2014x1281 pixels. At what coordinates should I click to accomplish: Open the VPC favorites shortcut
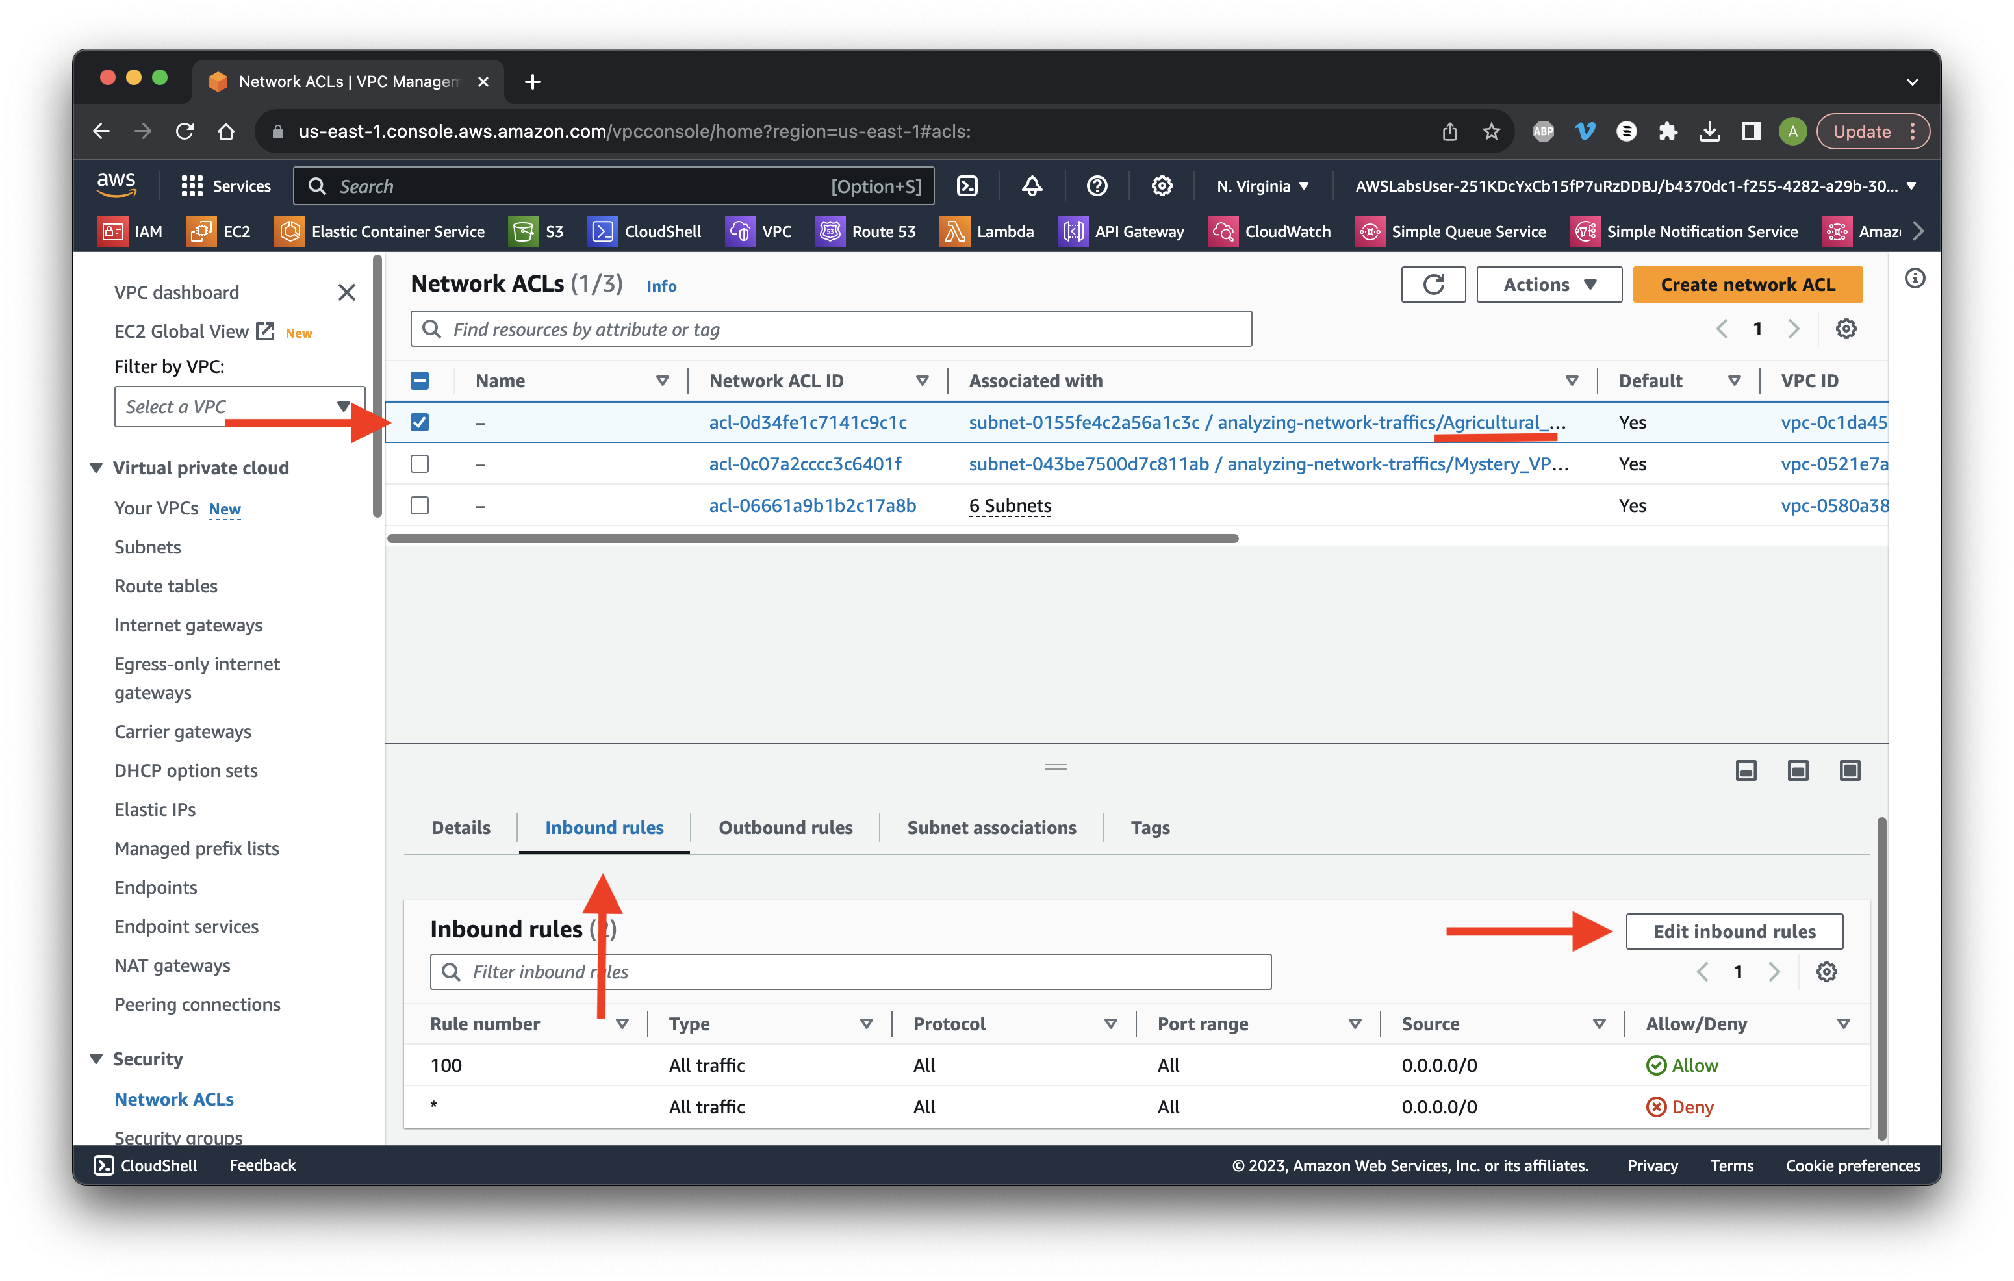[758, 232]
